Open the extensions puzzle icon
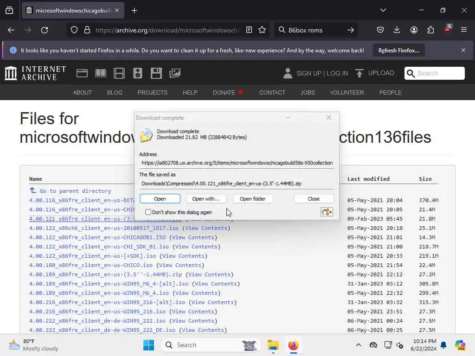Viewport: 475px width, 356px height. click(x=430, y=30)
